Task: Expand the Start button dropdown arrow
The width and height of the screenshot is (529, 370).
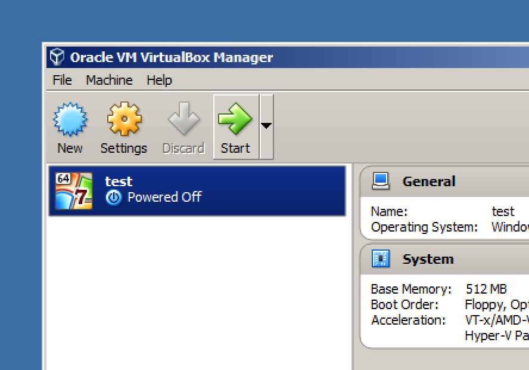Action: pyautogui.click(x=266, y=127)
